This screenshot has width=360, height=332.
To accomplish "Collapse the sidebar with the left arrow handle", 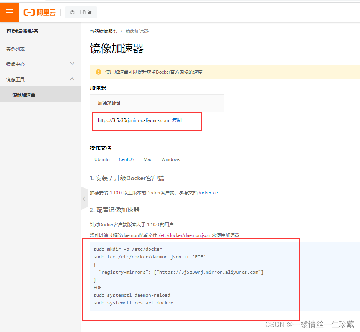I will point(84,199).
